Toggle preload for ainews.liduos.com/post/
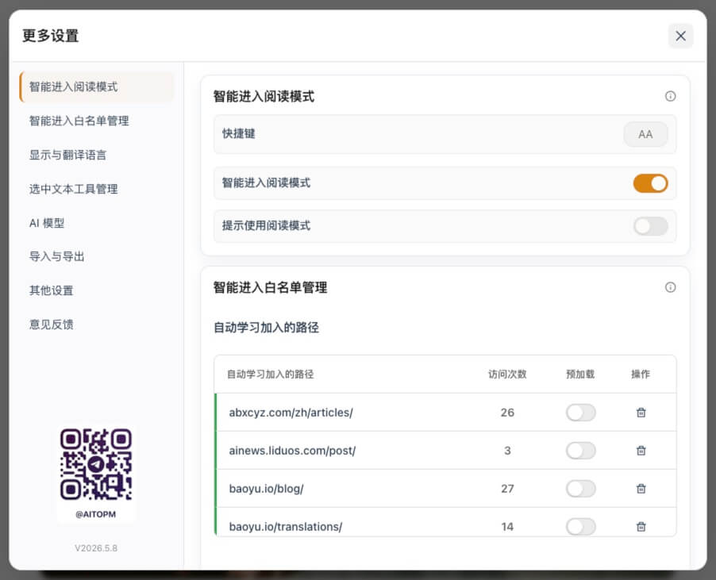Image resolution: width=716 pixels, height=580 pixels. coord(580,451)
